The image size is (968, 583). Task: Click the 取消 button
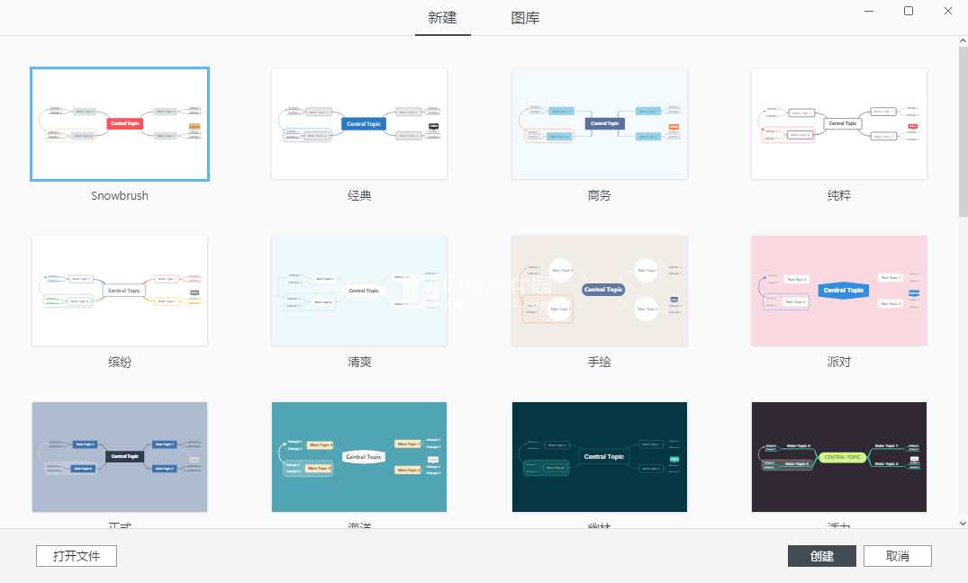pos(898,556)
